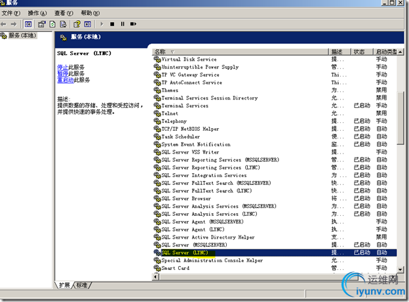Click the 重启动 service link

click(66, 80)
